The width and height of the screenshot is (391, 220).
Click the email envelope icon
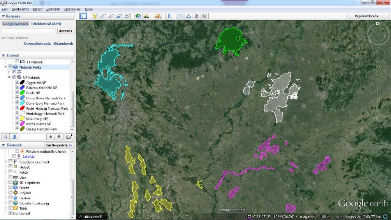pyautogui.click(x=180, y=16)
